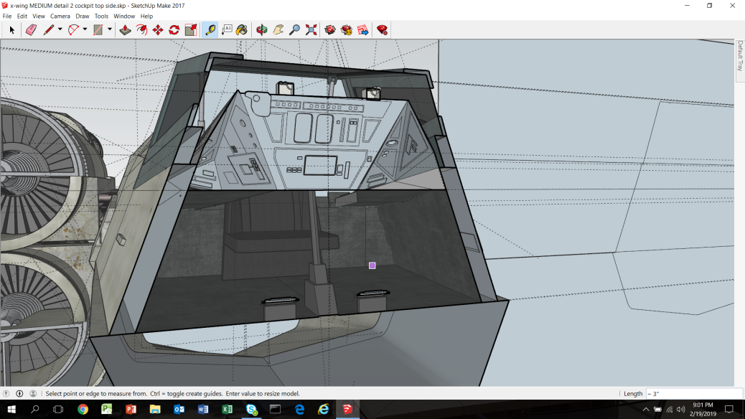Viewport: 745px width, 419px height.
Task: Open the File menu
Action: click(7, 17)
